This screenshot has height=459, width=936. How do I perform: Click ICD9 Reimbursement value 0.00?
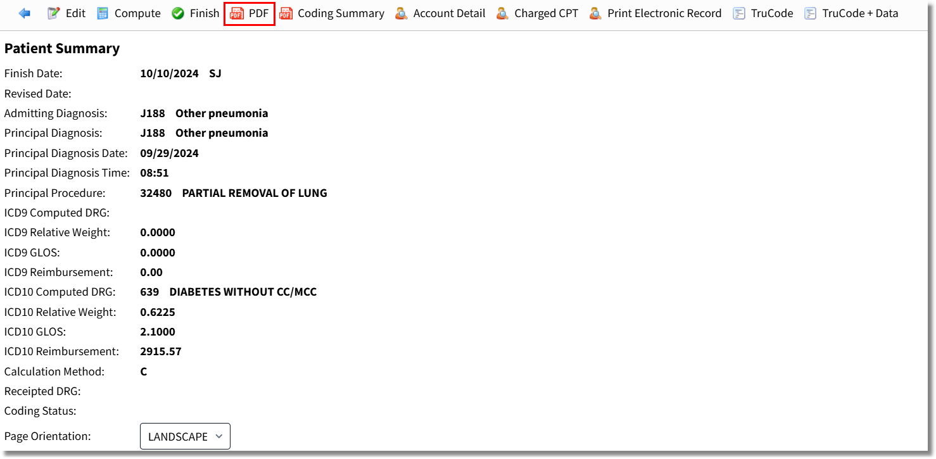[x=151, y=272]
